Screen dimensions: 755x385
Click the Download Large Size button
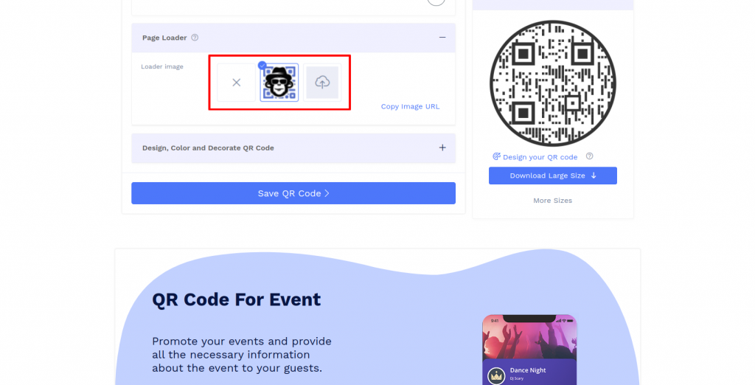tap(553, 176)
